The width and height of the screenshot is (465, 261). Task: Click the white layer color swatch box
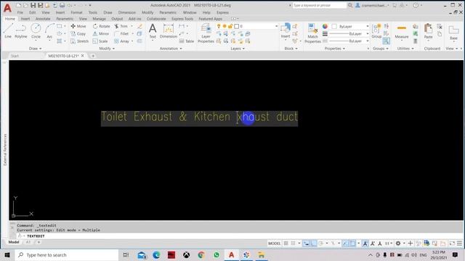(237, 26)
